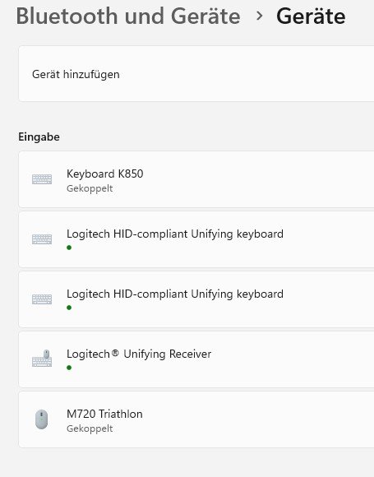Click green dot under second Unifying keyboard

click(x=69, y=308)
